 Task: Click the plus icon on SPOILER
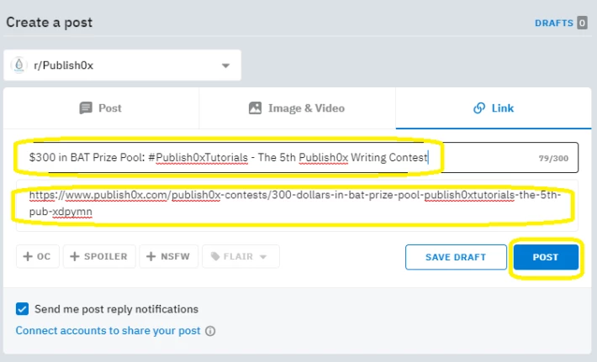coord(75,256)
